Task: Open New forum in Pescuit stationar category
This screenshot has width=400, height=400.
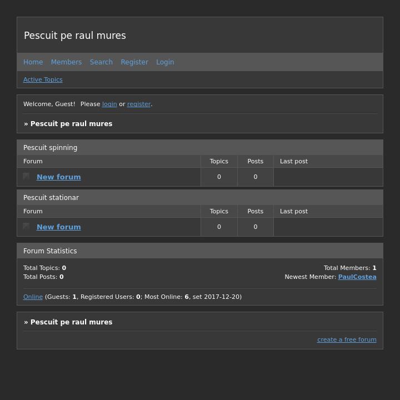Action: 58,227
